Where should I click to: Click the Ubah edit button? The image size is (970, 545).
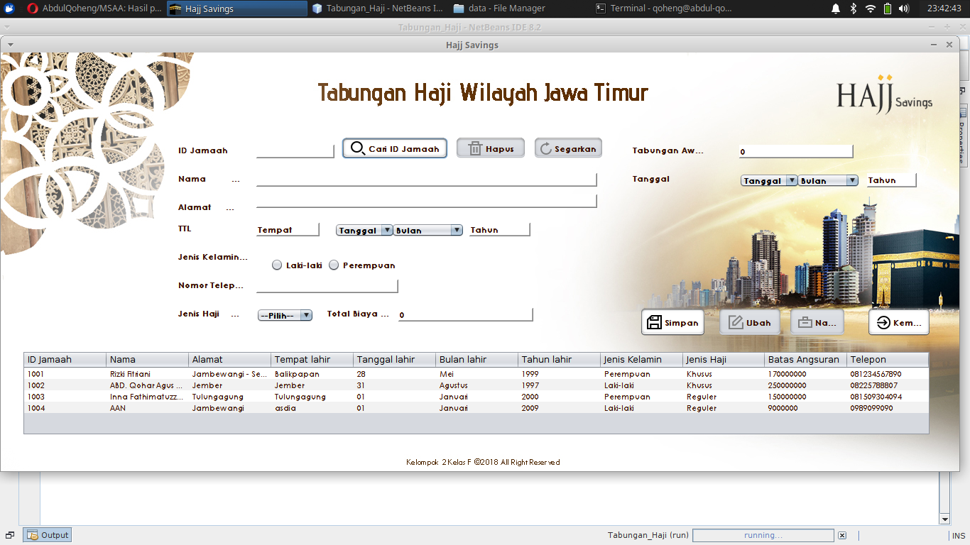[x=750, y=322]
